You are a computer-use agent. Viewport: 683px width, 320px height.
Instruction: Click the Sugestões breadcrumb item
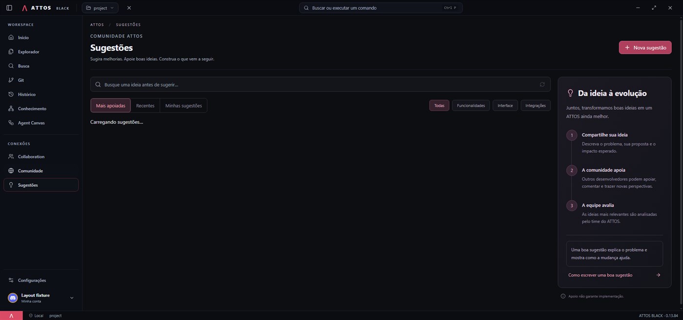(128, 24)
